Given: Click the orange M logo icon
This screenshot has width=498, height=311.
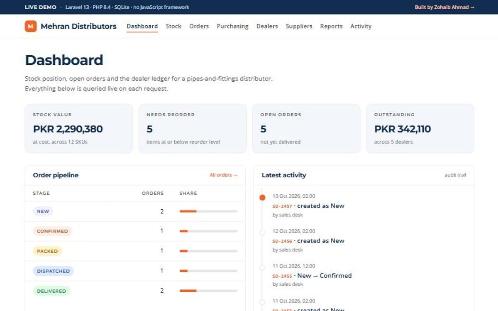Looking at the screenshot, I should 31,26.
